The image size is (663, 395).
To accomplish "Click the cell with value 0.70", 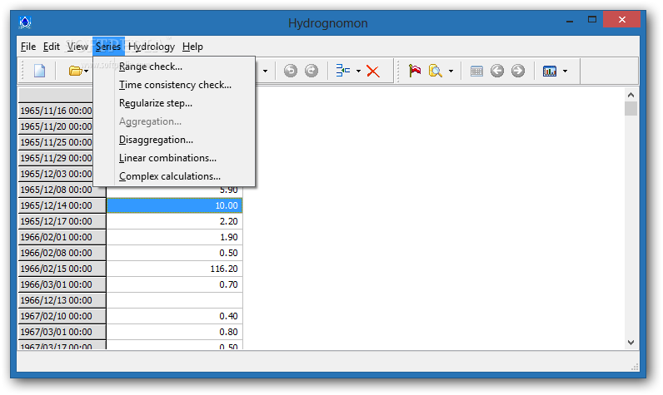I will coord(174,285).
